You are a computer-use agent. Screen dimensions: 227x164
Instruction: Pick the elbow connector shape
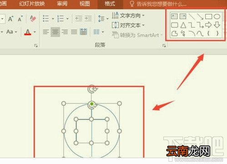[x=192, y=25]
